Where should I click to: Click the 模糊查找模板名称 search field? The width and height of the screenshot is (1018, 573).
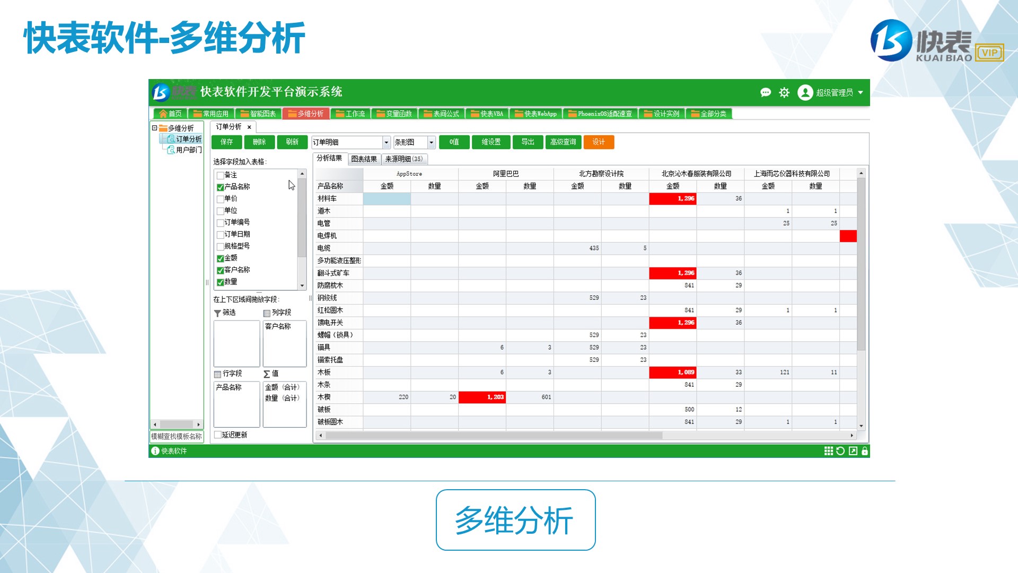click(x=177, y=436)
